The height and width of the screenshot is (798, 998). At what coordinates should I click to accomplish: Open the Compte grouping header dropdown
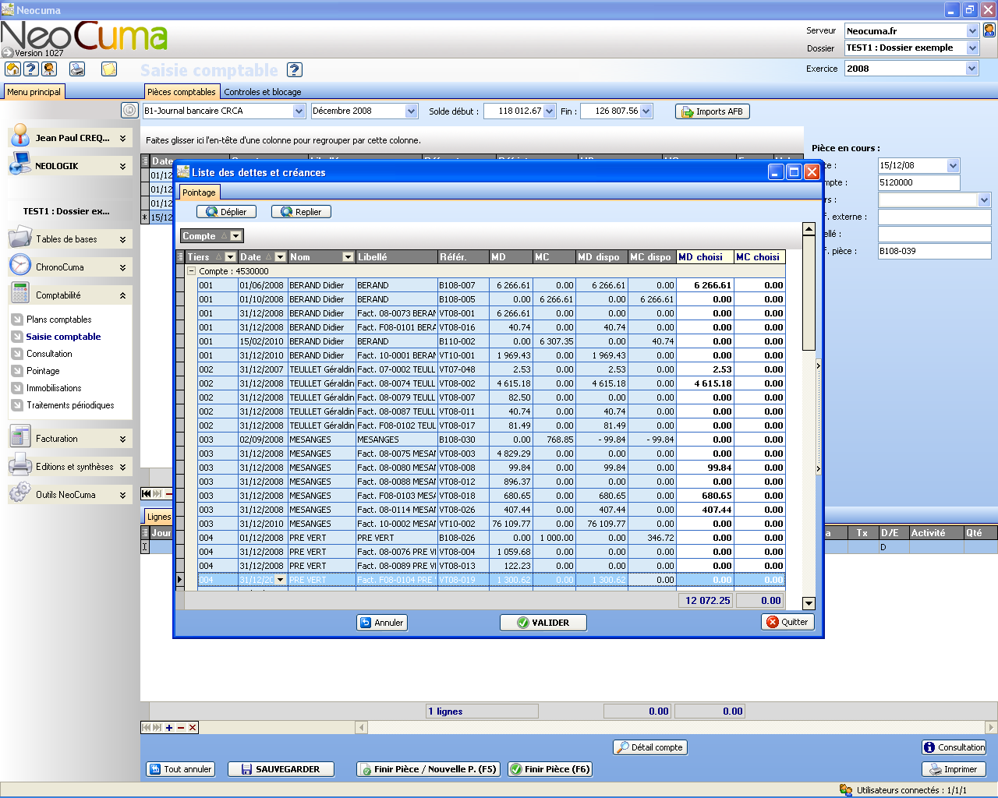(x=236, y=236)
